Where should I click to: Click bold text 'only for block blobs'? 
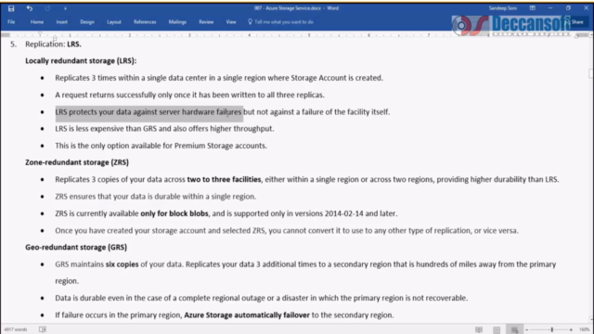(174, 213)
